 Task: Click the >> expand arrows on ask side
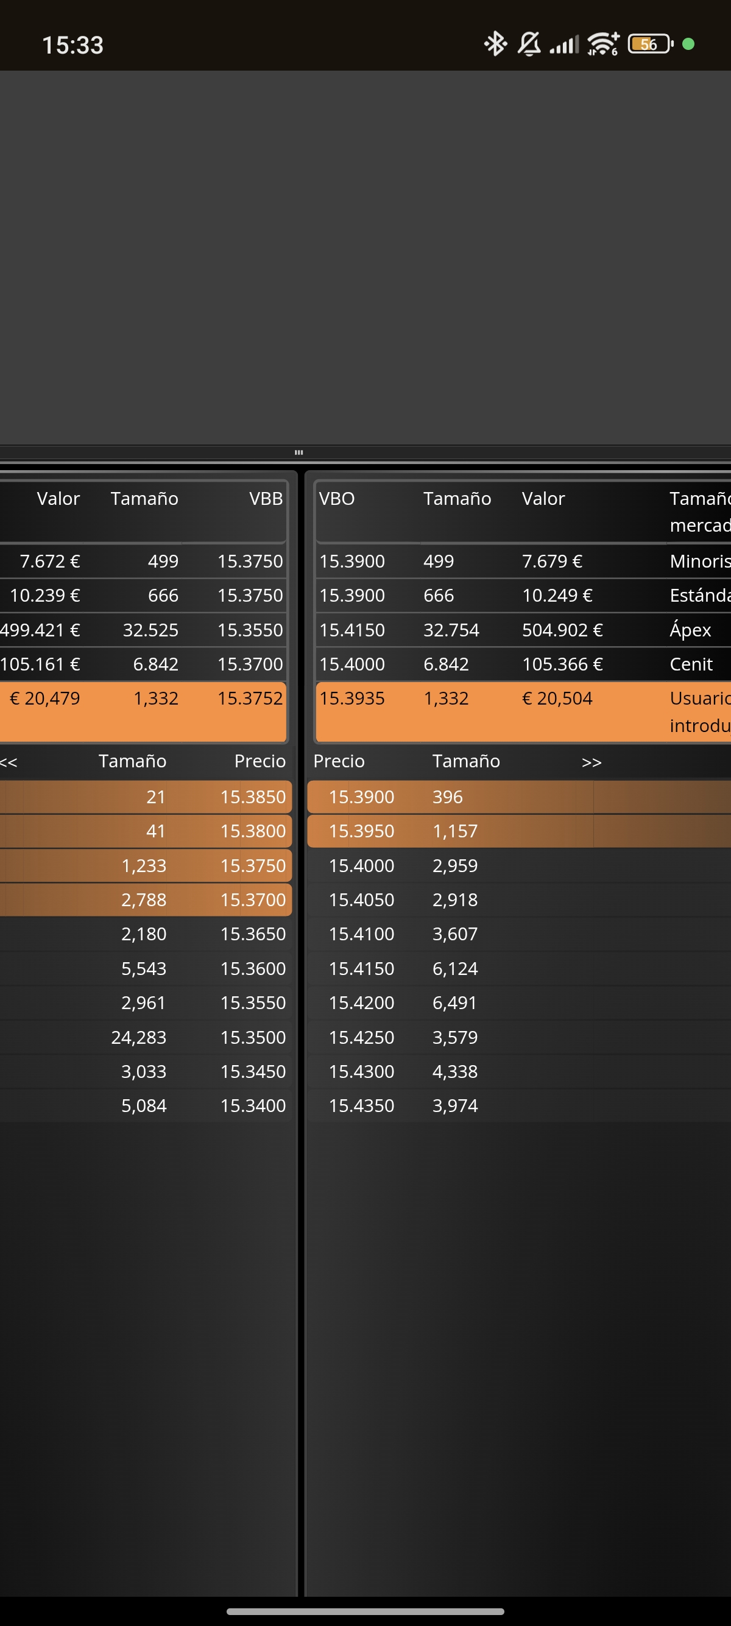[592, 762]
